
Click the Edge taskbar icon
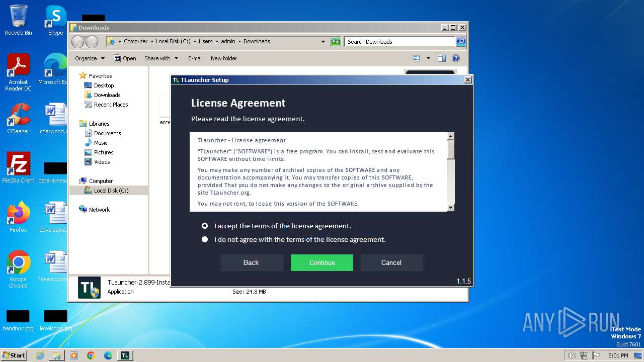108,355
